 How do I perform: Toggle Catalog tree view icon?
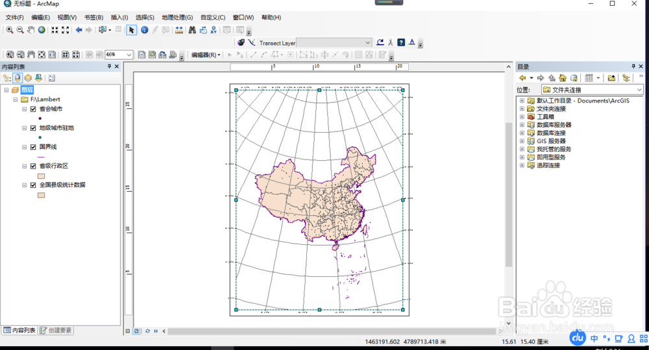626,78
